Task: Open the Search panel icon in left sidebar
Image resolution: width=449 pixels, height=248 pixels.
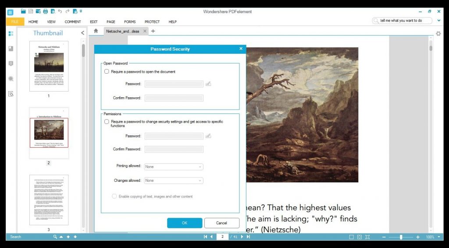Action: 11,79
